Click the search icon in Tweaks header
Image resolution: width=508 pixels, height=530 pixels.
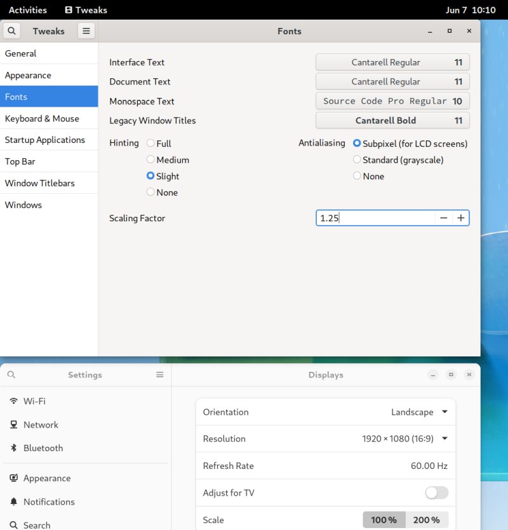[11, 31]
